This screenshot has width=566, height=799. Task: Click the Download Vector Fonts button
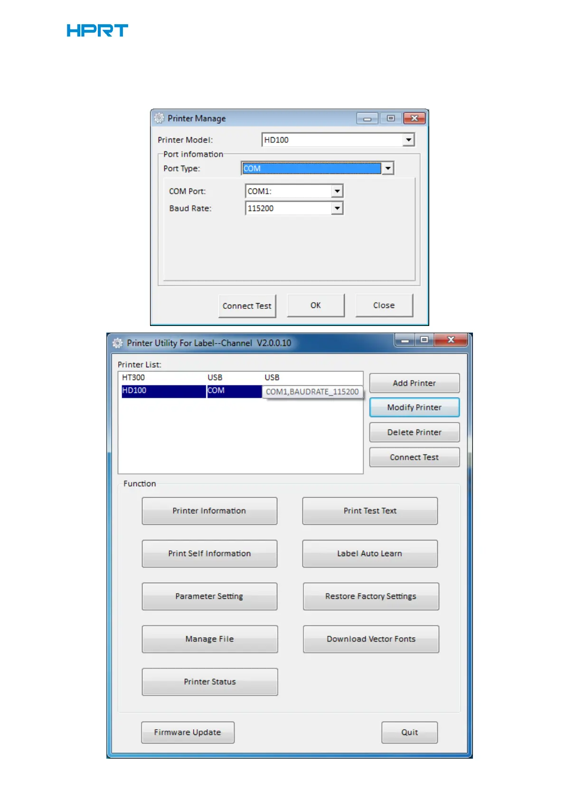tap(371, 639)
